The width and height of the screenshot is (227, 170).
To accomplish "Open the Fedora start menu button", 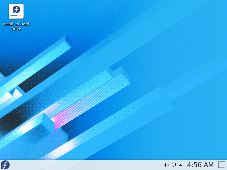I will [5, 165].
